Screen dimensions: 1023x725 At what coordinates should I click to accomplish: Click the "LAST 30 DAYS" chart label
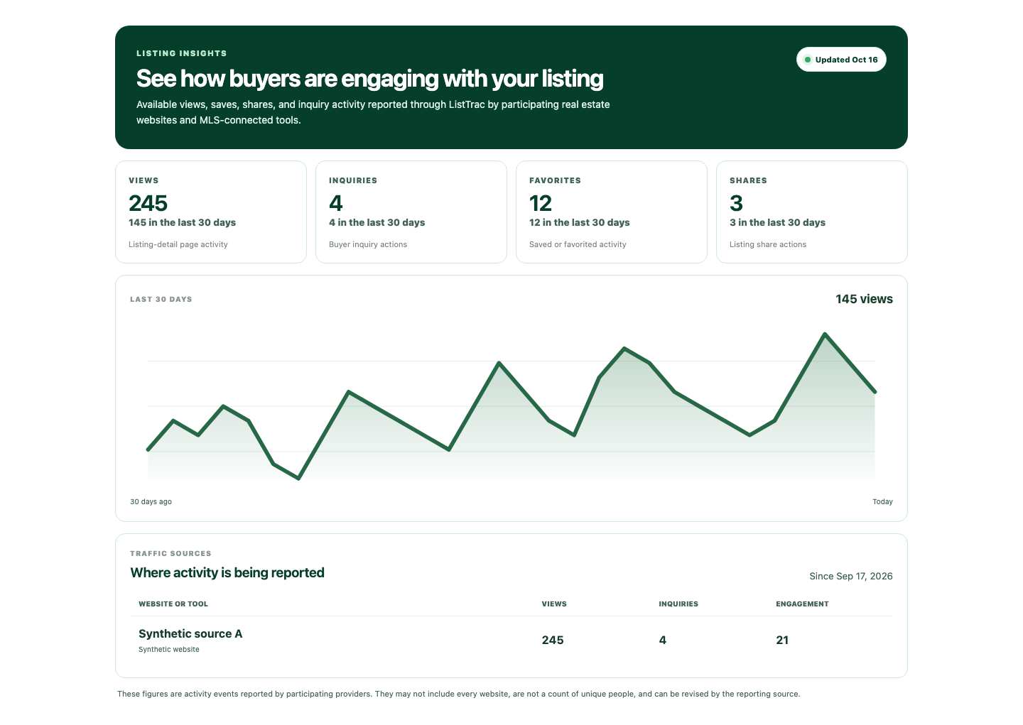[x=161, y=299]
